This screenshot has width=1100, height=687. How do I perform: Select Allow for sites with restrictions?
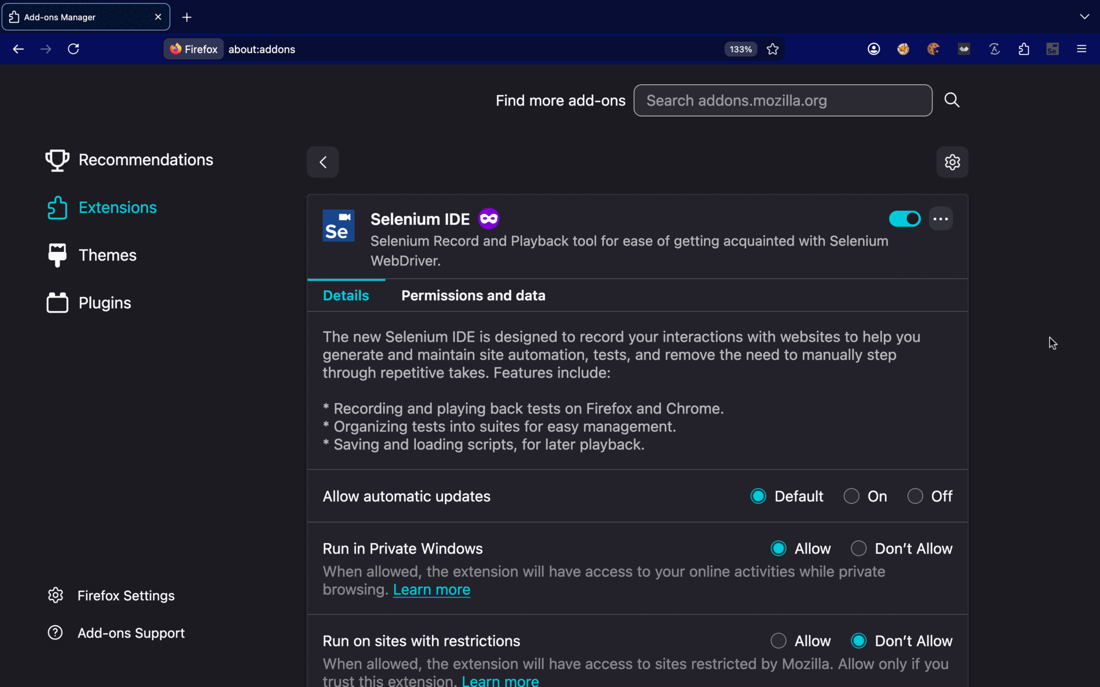(x=778, y=641)
